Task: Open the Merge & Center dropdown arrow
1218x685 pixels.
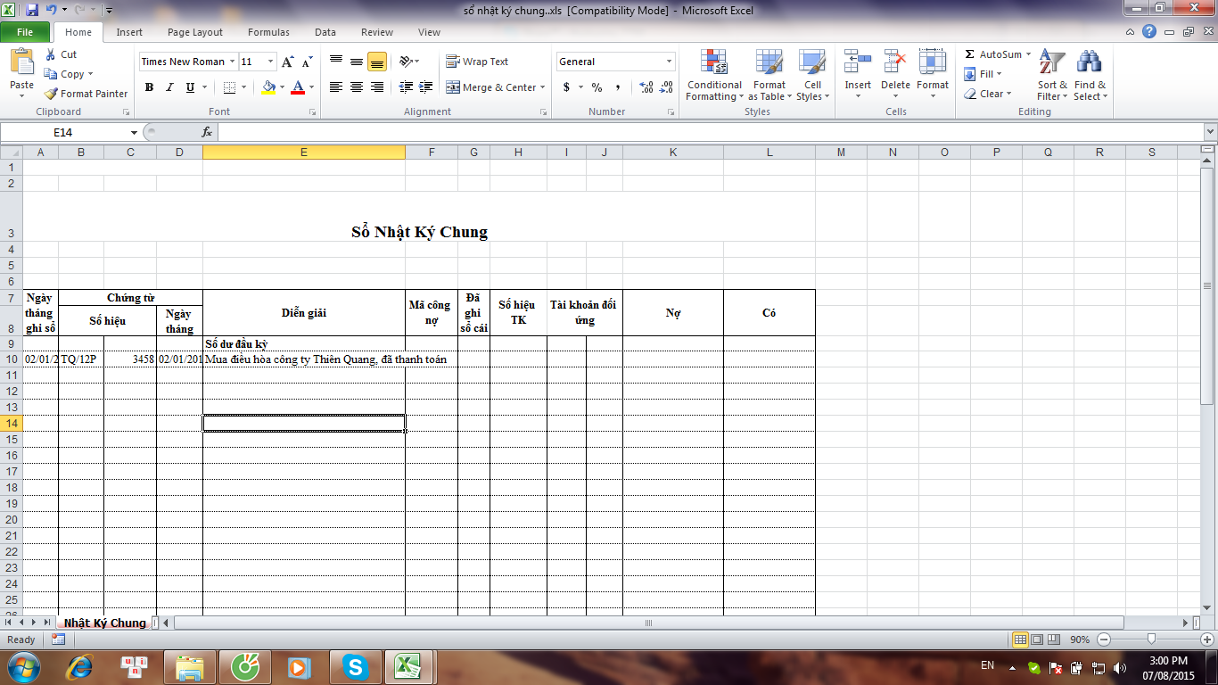Action: click(543, 87)
